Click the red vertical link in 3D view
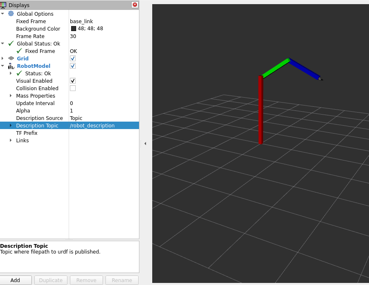369x285 pixels. tap(261, 110)
